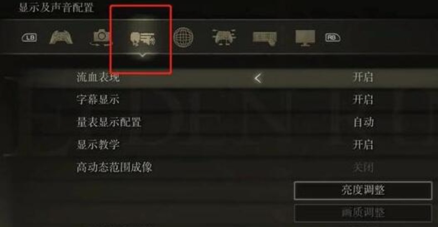Click the left arrow on 流血表现 row
The image size is (438, 227).
(258, 78)
